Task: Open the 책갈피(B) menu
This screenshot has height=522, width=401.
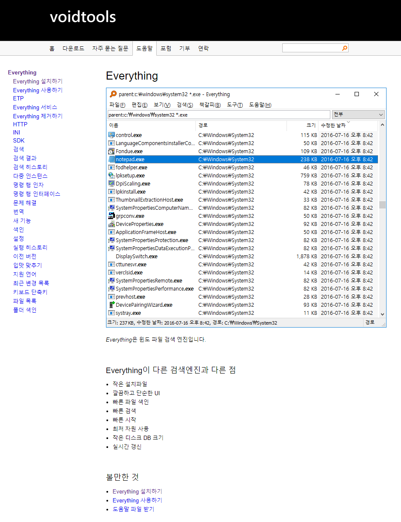Action: click(x=210, y=105)
